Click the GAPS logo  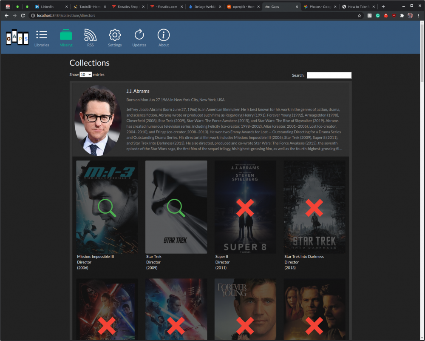tap(17, 37)
